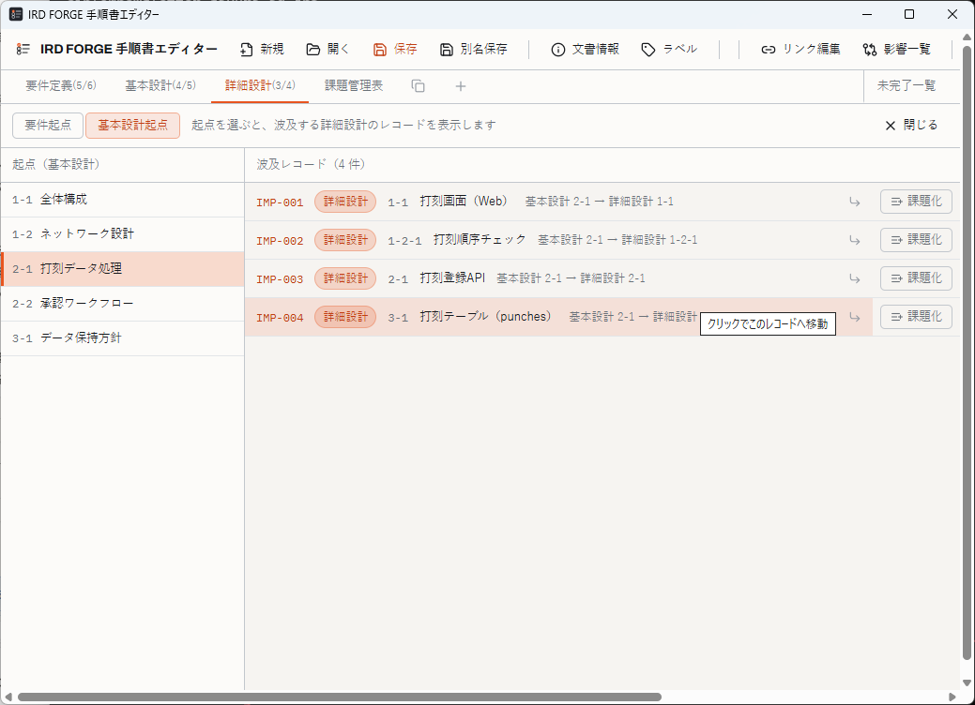Click the vertical scrollbar thumb

(x=967, y=352)
